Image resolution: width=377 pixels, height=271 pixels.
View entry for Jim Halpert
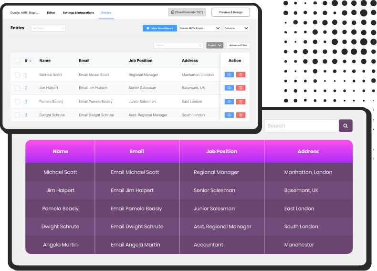[x=229, y=88]
